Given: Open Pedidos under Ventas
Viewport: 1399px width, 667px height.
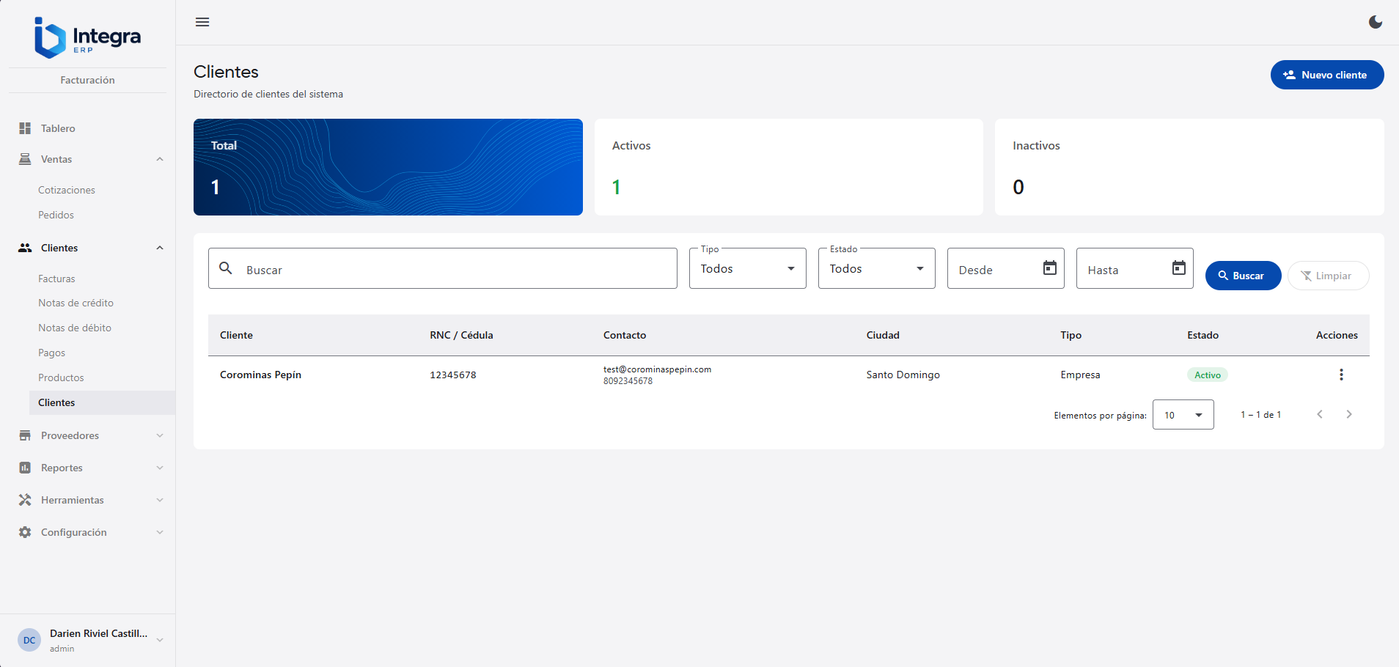Looking at the screenshot, I should tap(56, 215).
